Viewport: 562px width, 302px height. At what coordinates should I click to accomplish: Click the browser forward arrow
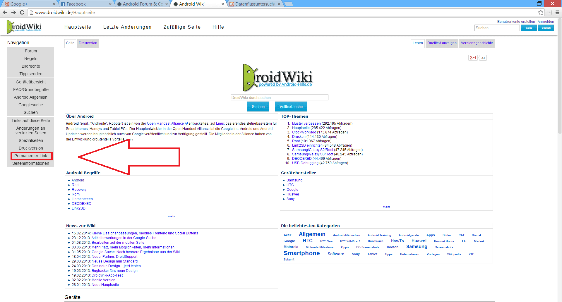click(x=13, y=12)
